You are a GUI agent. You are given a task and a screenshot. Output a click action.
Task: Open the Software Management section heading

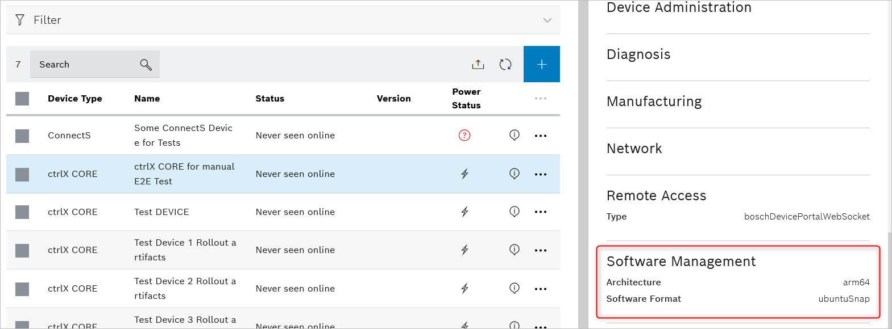click(681, 261)
